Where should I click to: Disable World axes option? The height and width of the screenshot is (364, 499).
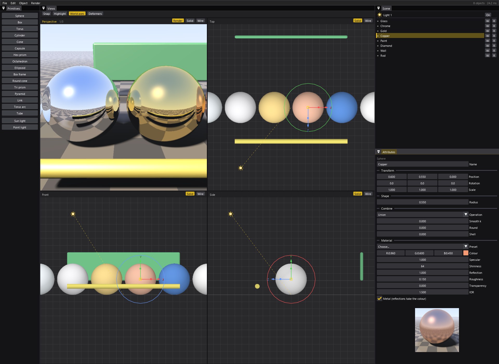[77, 14]
